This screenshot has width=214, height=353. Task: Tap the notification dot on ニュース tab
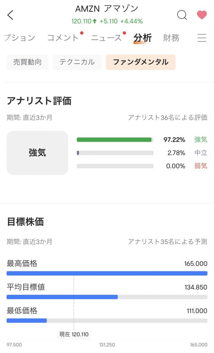point(124,33)
